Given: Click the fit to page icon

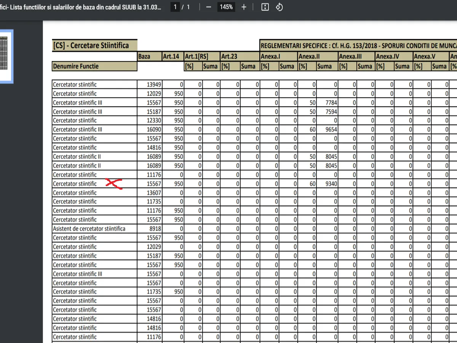Looking at the screenshot, I should point(265,7).
